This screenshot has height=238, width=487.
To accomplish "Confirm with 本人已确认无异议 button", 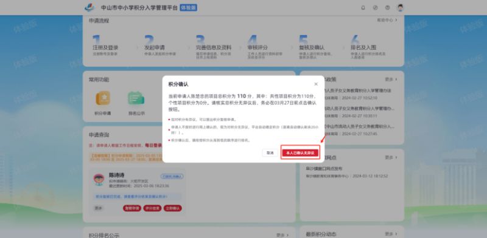I will [x=300, y=153].
